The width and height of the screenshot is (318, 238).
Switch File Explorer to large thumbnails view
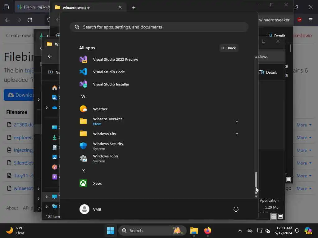click(280, 216)
